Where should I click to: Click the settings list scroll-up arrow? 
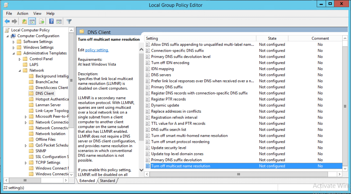coord(345,38)
